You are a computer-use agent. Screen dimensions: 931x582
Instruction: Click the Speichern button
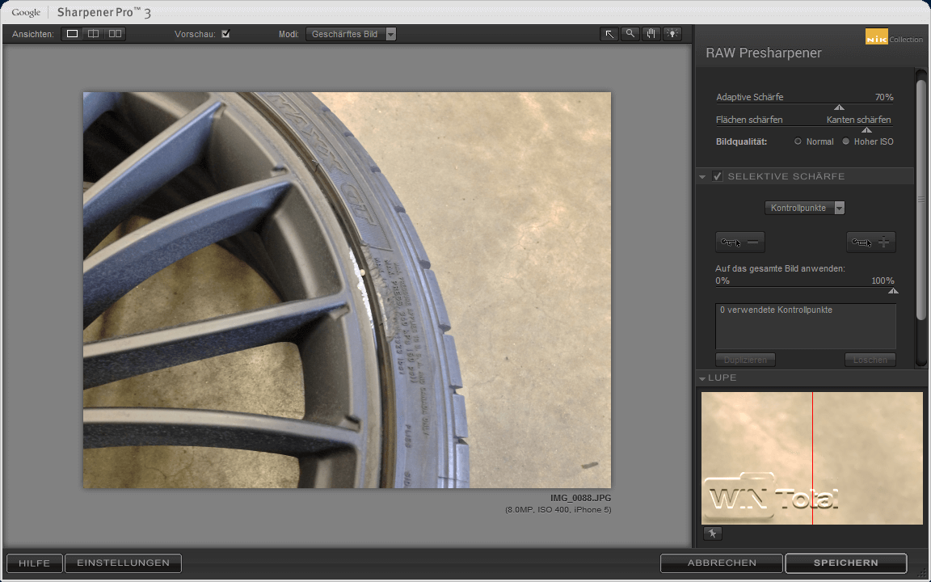click(x=845, y=563)
